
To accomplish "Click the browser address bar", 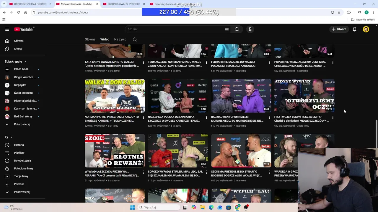I will pos(180,12).
